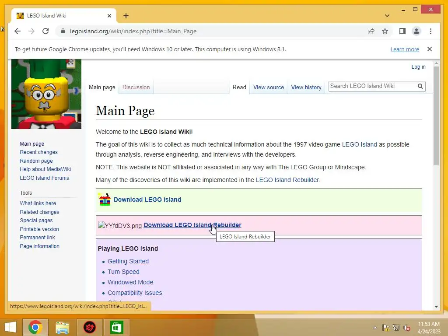Open the Chrome profile avatar menu
Screen dimensions: 448x336
click(x=416, y=31)
